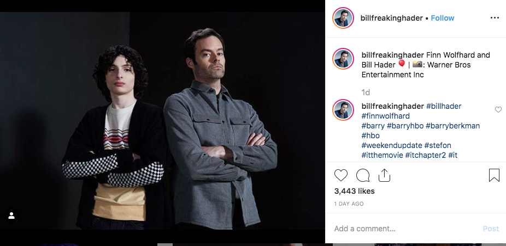Like the post with the heart icon

click(x=341, y=175)
